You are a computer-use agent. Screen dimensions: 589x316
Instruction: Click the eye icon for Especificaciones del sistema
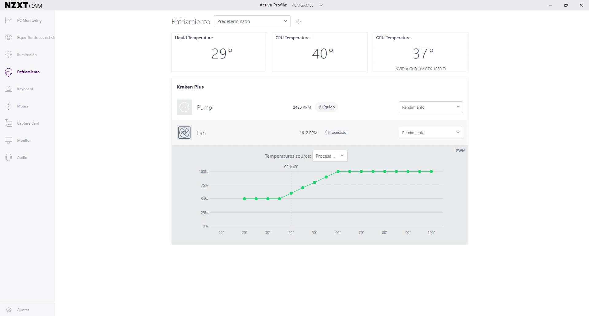9,38
